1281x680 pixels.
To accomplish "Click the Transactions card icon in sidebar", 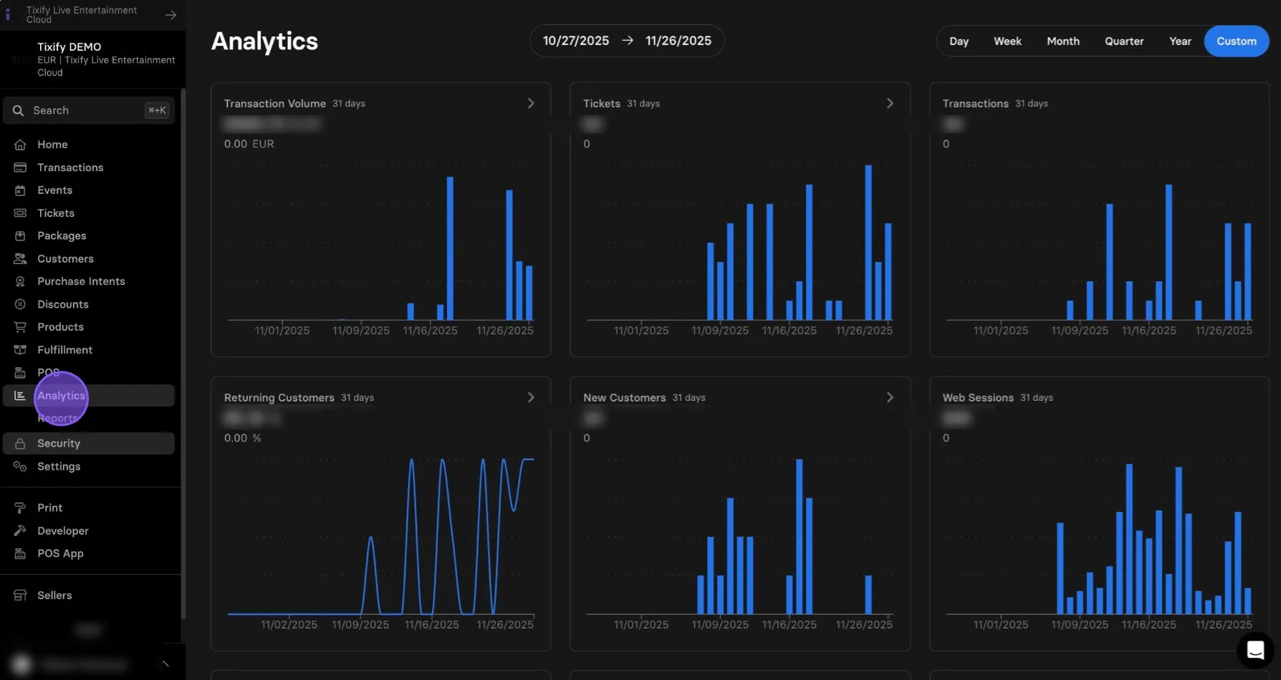I will click(x=20, y=167).
